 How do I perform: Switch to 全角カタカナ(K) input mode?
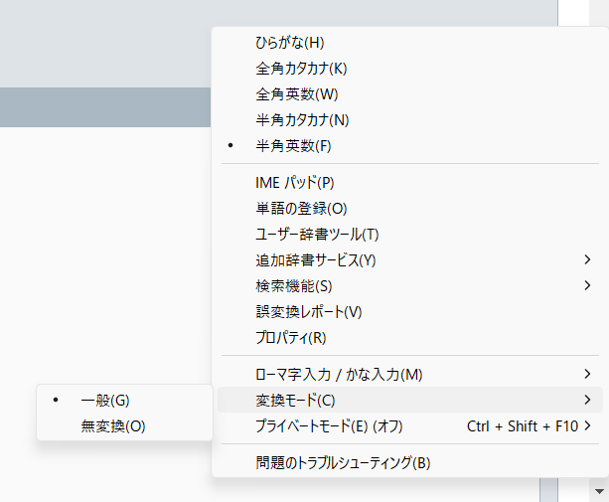[x=301, y=69]
